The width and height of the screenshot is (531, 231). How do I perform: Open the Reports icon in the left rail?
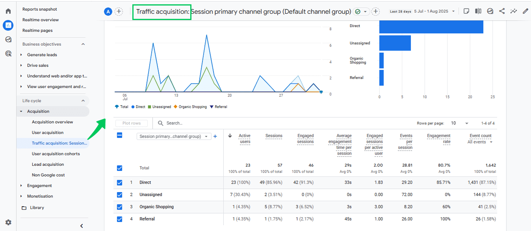tap(8, 25)
